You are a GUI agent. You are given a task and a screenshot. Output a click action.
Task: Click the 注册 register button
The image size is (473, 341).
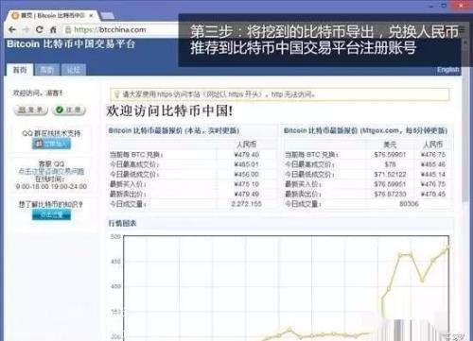pos(69,110)
